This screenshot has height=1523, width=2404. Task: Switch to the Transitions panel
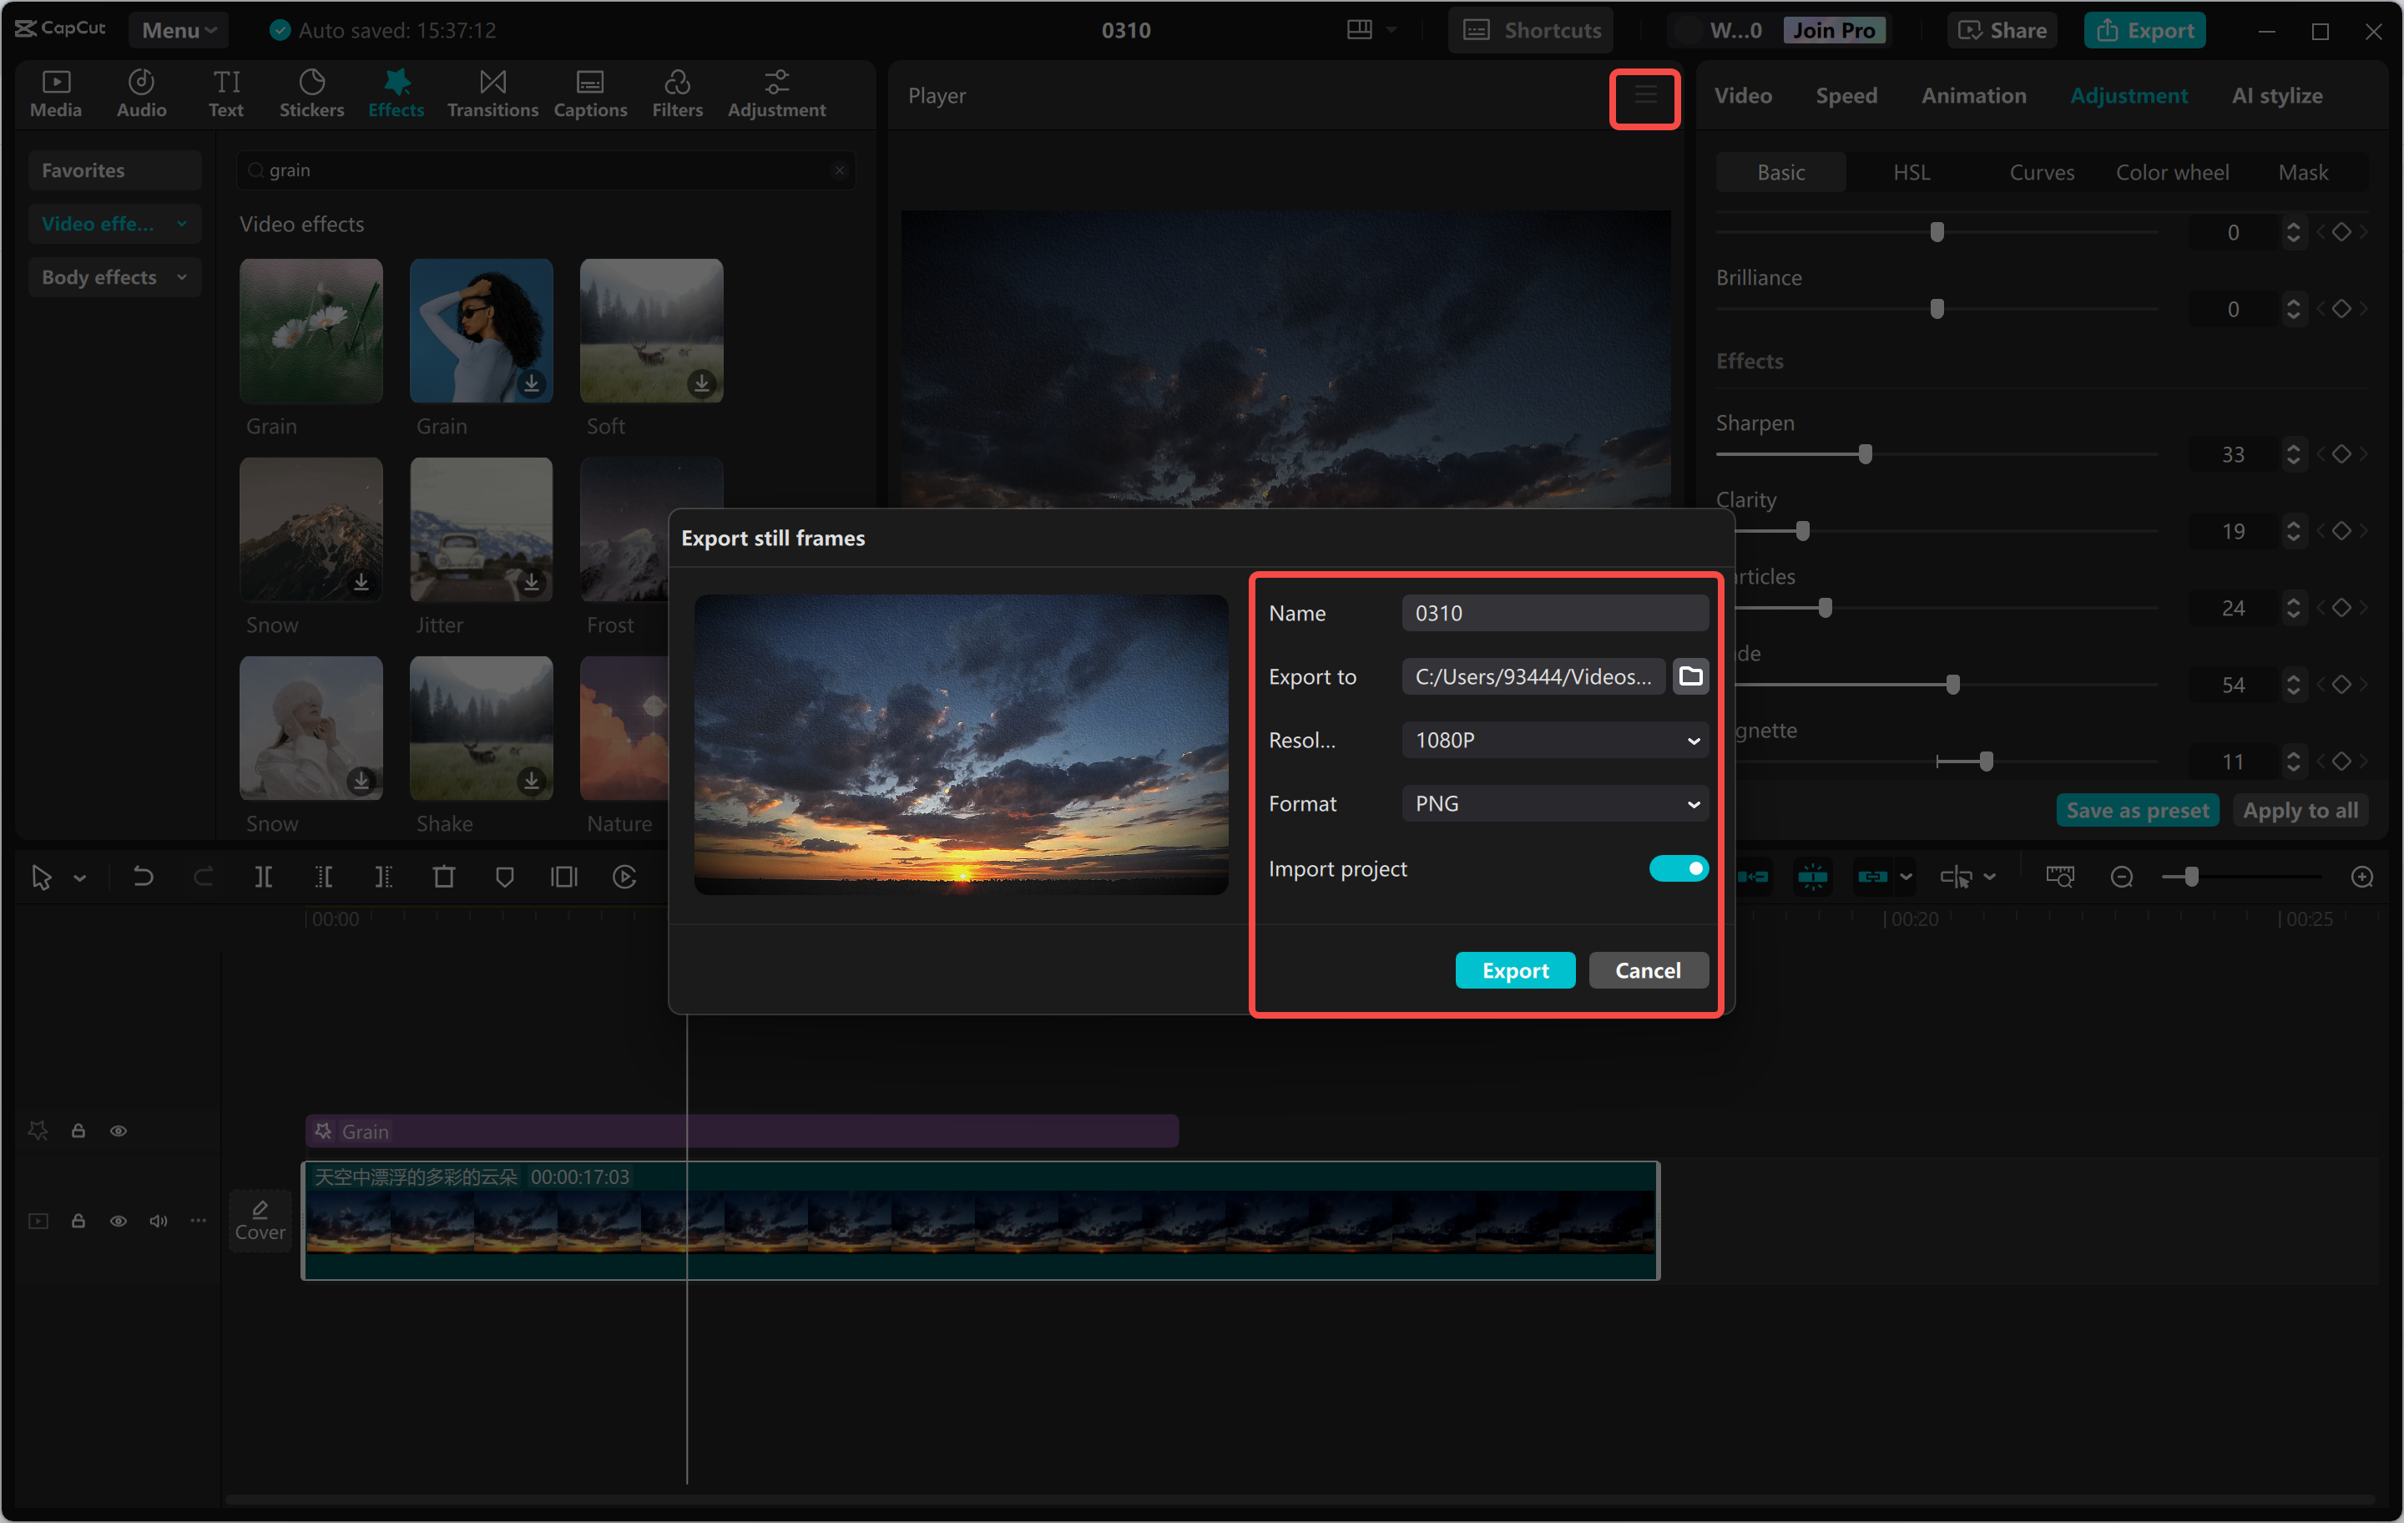tap(492, 93)
